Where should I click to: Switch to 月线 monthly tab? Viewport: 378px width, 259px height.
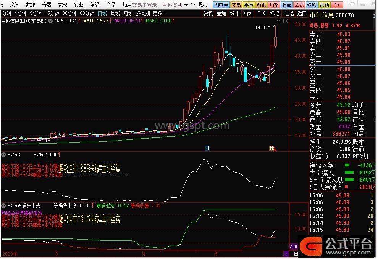[x=128, y=13]
